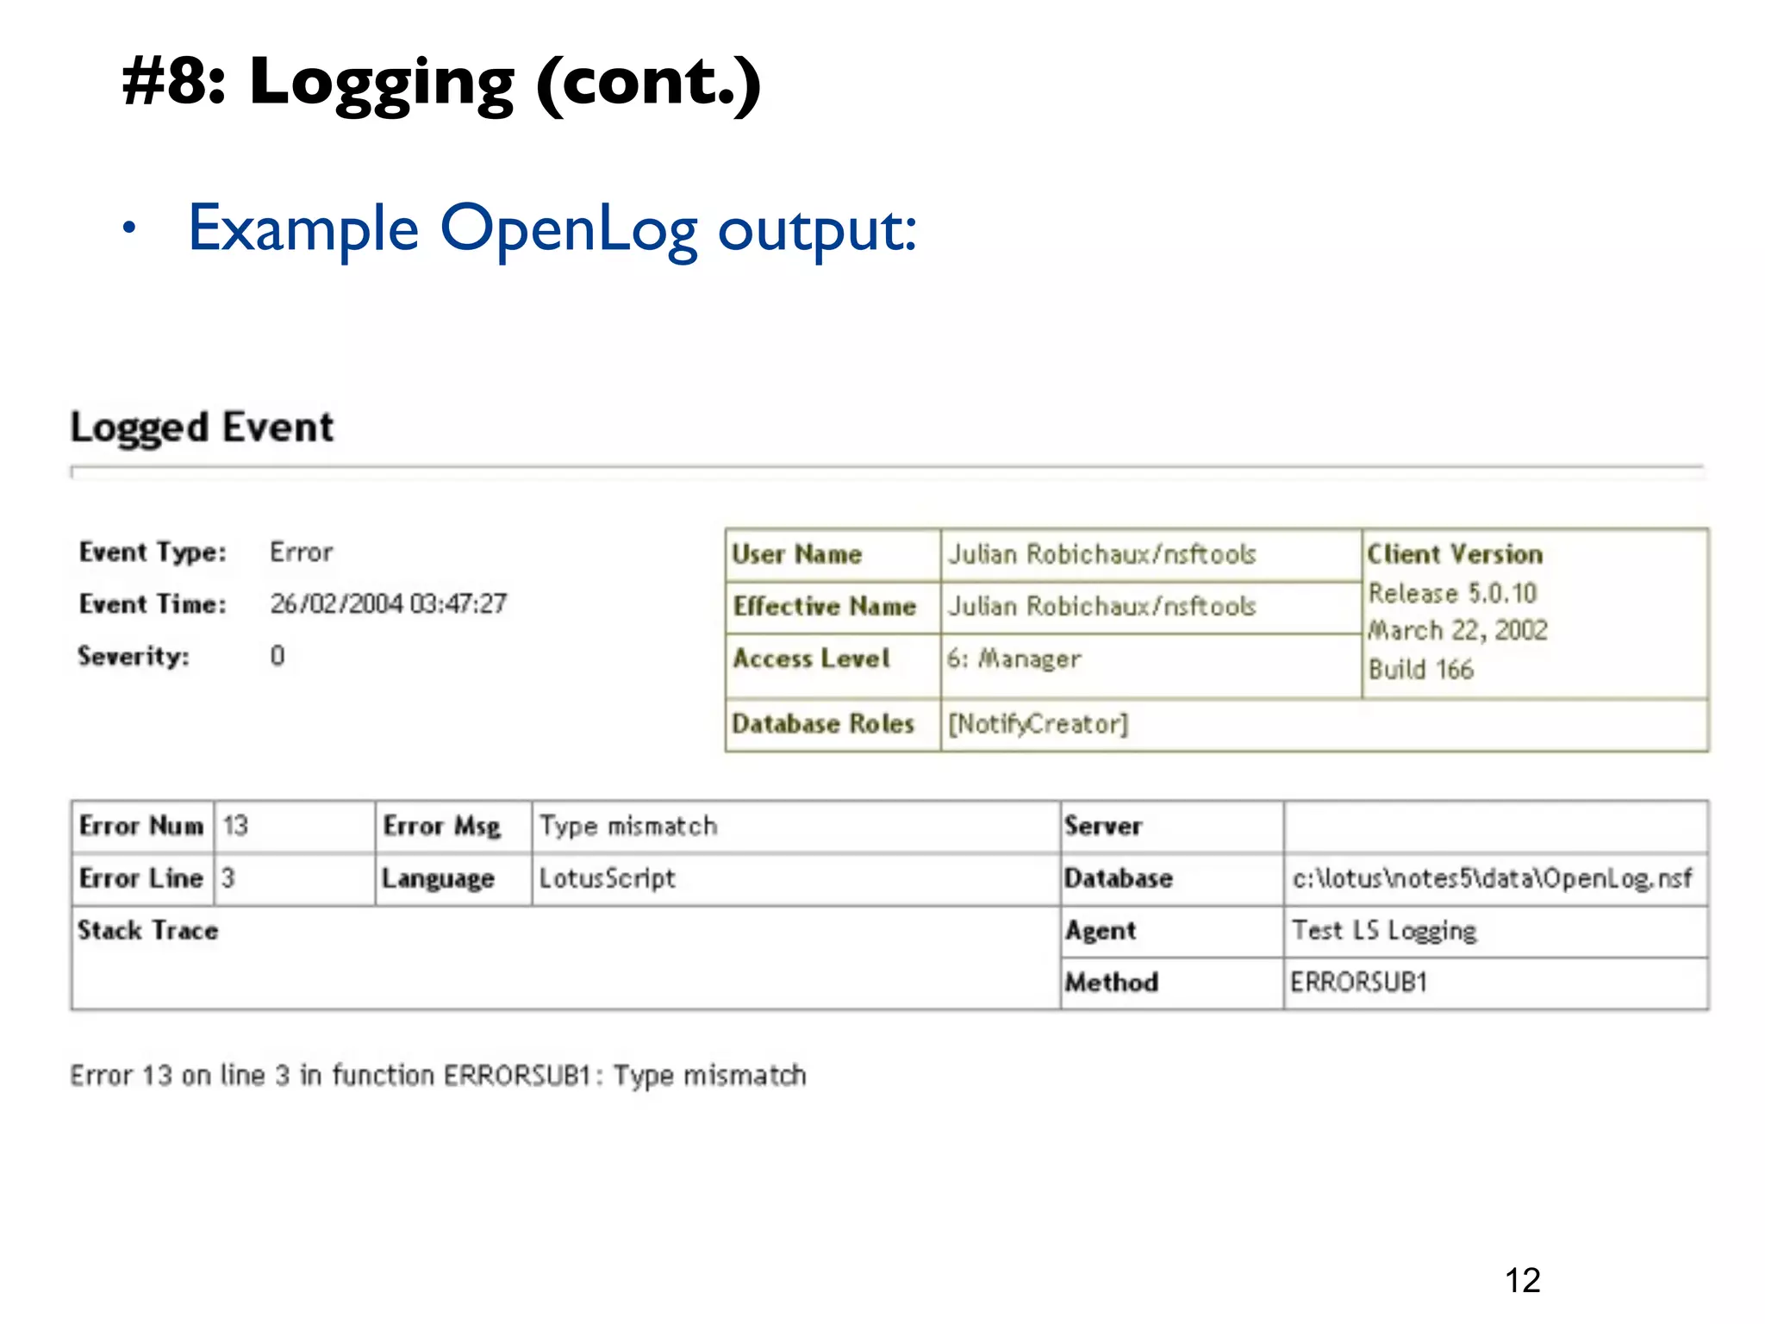The width and height of the screenshot is (1765, 1324).
Task: Click the 'Event Type:' label
Action: pos(153,553)
